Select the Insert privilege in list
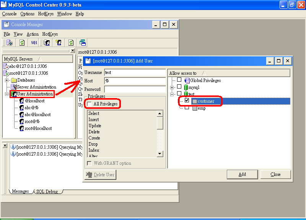The image size is (306, 220). pos(94,120)
